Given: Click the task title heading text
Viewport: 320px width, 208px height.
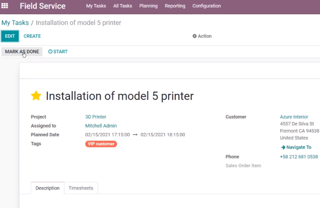Looking at the screenshot, I should 120,96.
